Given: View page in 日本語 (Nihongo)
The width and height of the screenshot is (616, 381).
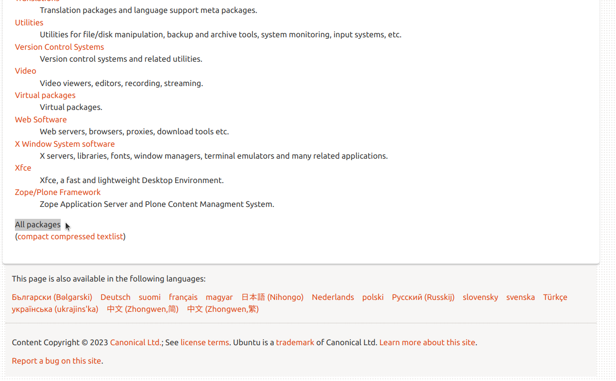Looking at the screenshot, I should [272, 297].
